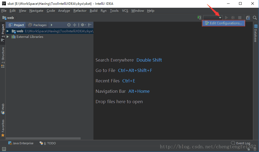
Task: Click Ctrl+Alt+Shift+F shortcut text
Action: 135,70
